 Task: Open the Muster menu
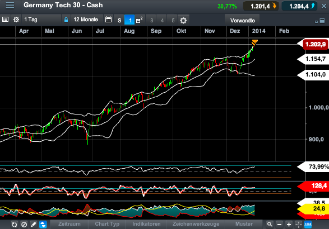click(244, 224)
